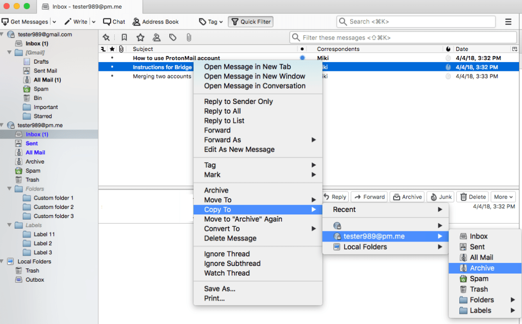Click the Reply button in message pane

point(335,197)
